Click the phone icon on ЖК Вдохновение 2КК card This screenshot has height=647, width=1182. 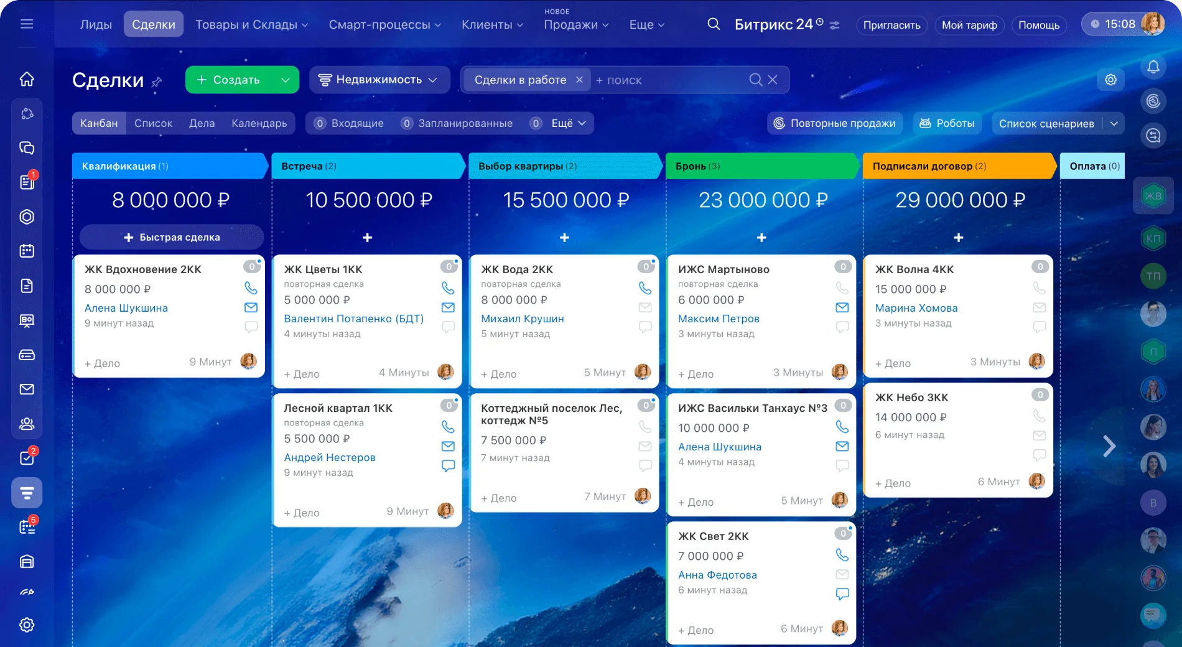(x=251, y=288)
